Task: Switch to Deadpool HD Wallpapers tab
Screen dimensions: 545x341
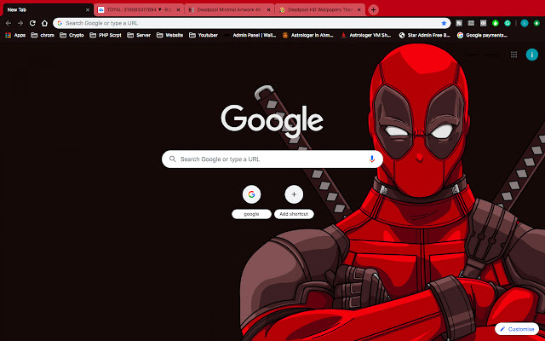Action: tap(320, 9)
